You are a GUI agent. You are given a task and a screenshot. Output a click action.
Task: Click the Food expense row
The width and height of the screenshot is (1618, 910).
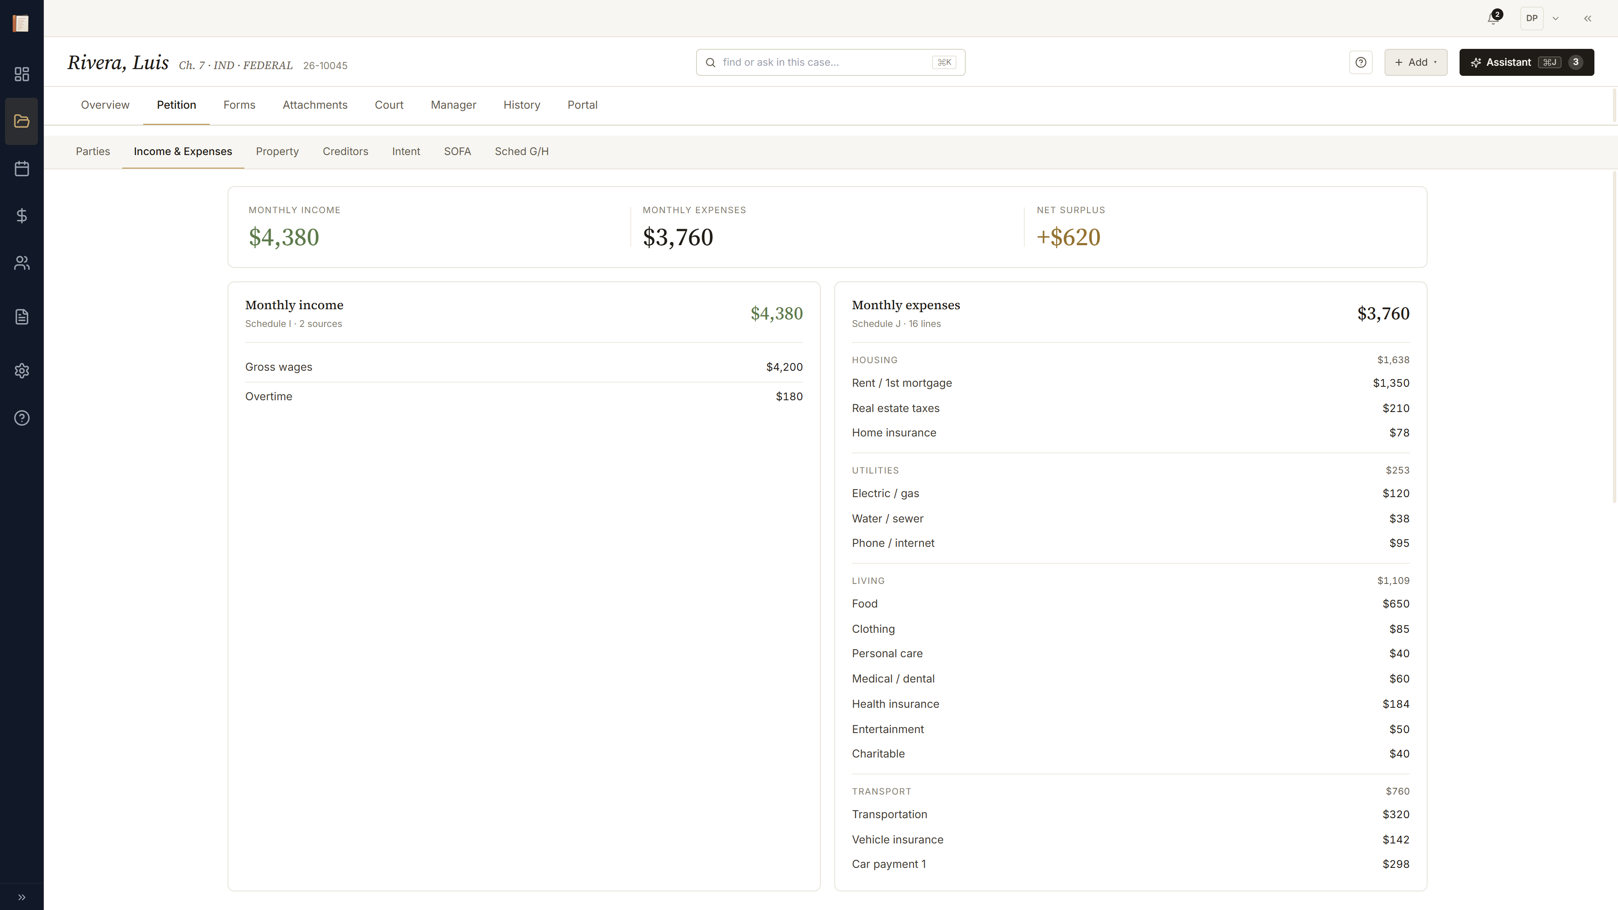pyautogui.click(x=1130, y=604)
